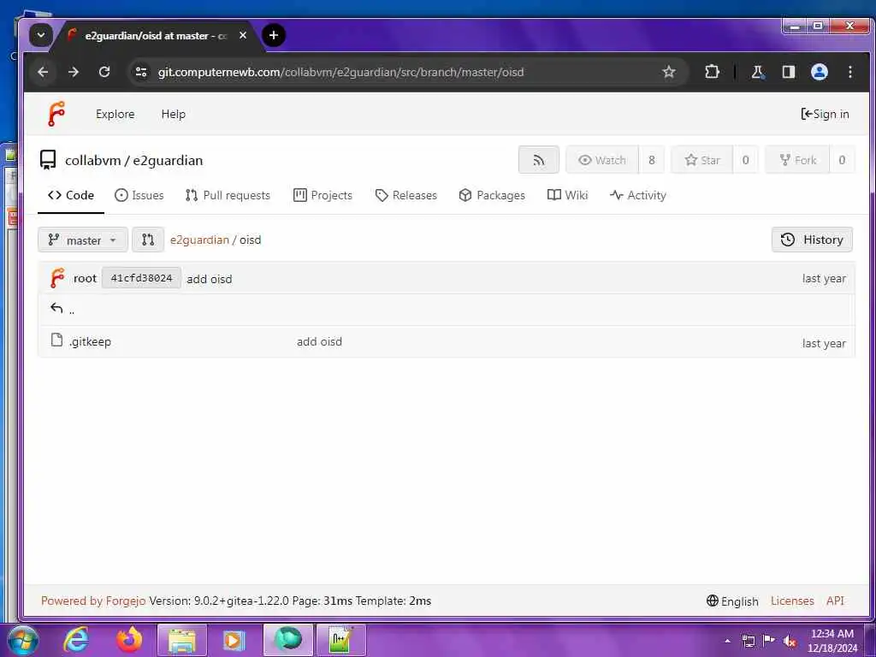Open Windows Explorer from the taskbar
The width and height of the screenshot is (876, 657).
click(x=182, y=640)
